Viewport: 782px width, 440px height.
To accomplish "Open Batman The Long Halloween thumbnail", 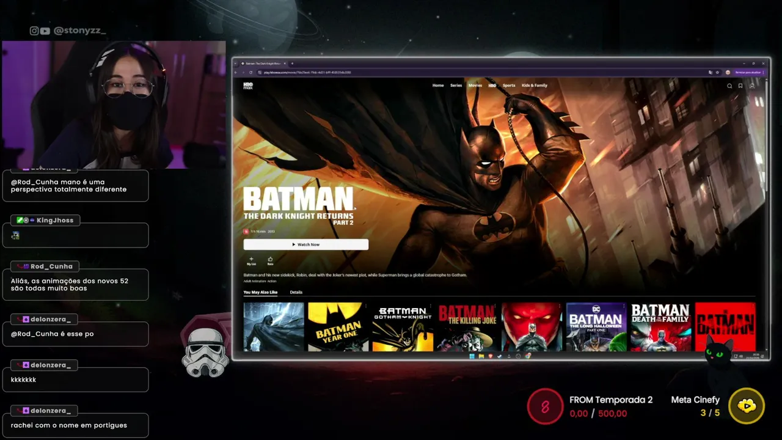I will (596, 327).
